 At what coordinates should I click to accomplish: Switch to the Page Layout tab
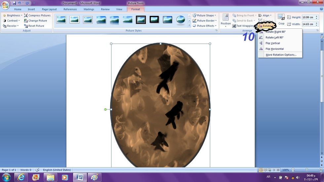point(49,9)
